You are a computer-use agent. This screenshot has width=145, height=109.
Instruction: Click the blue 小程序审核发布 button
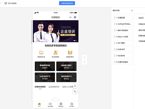[67, 3]
